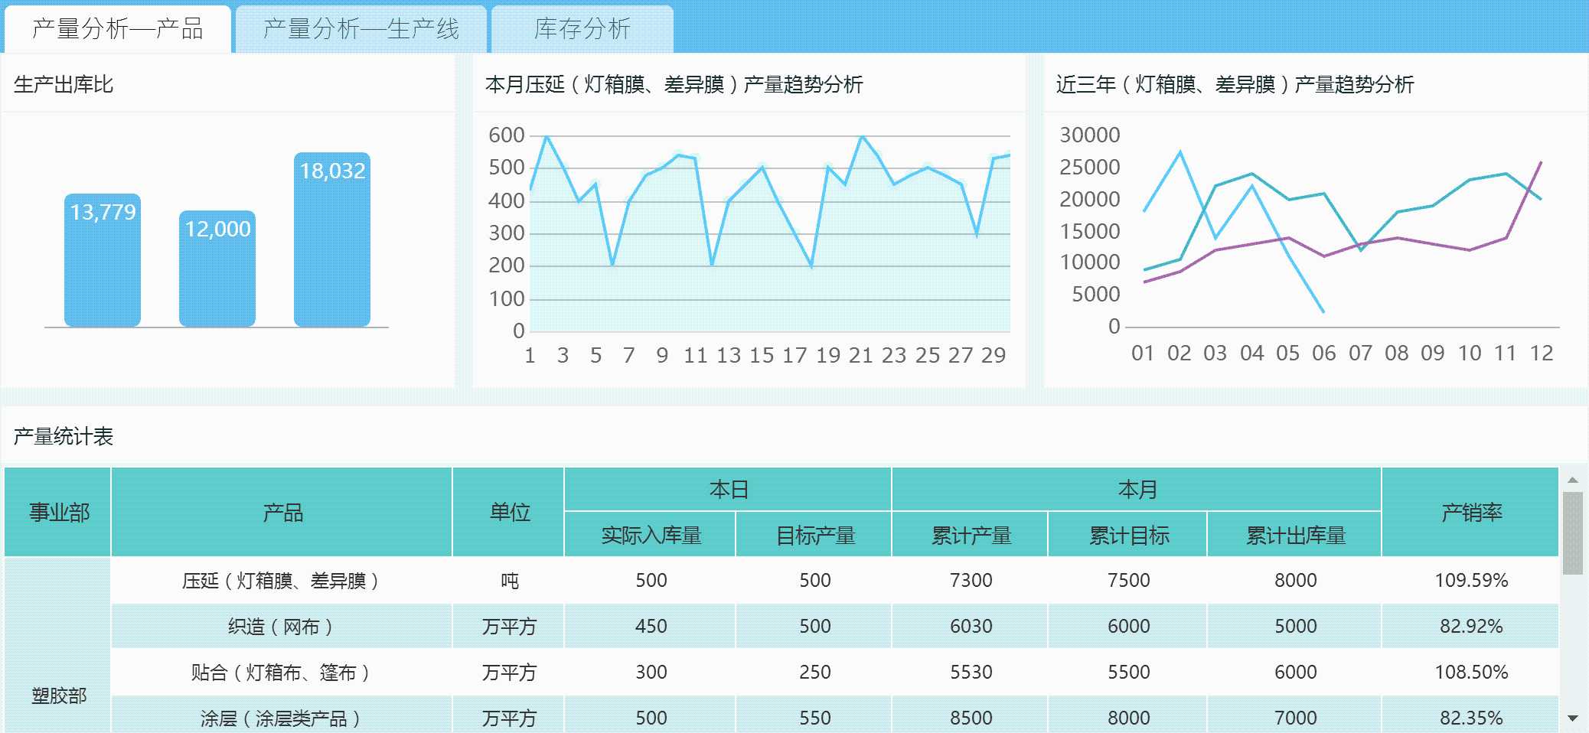This screenshot has width=1589, height=733.
Task: Open the 库存分析 tab
Action: pos(582,29)
